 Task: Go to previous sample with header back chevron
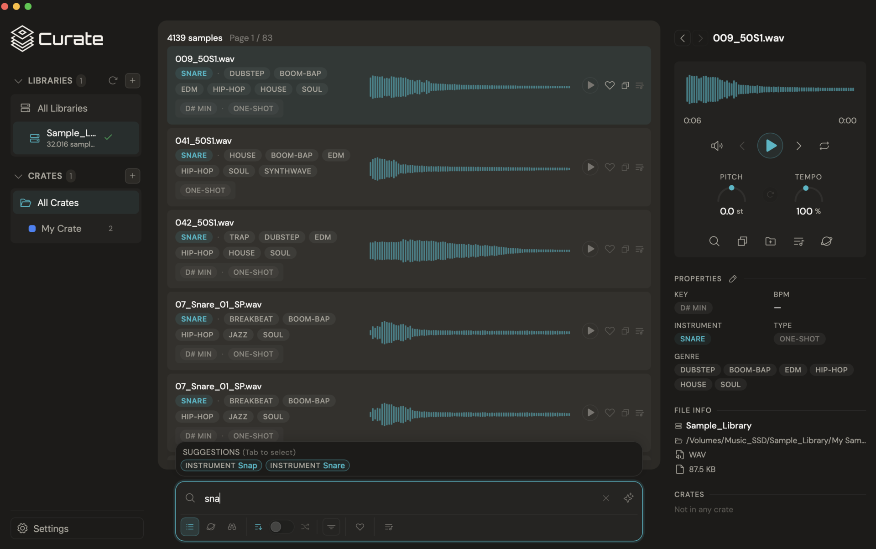(x=683, y=38)
